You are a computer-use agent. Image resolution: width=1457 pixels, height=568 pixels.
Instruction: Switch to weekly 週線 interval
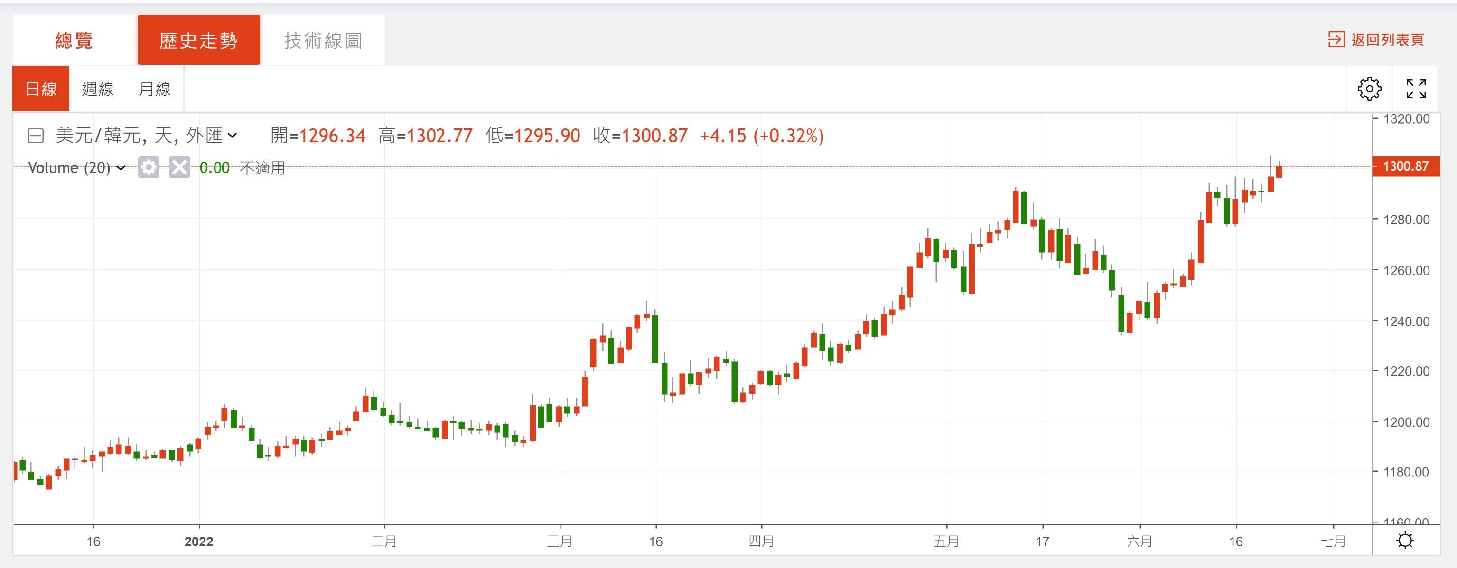coord(98,89)
